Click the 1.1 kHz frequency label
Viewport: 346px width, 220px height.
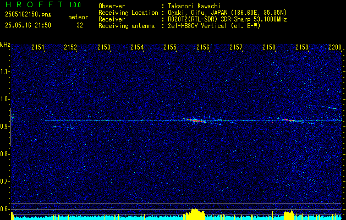click(4, 71)
